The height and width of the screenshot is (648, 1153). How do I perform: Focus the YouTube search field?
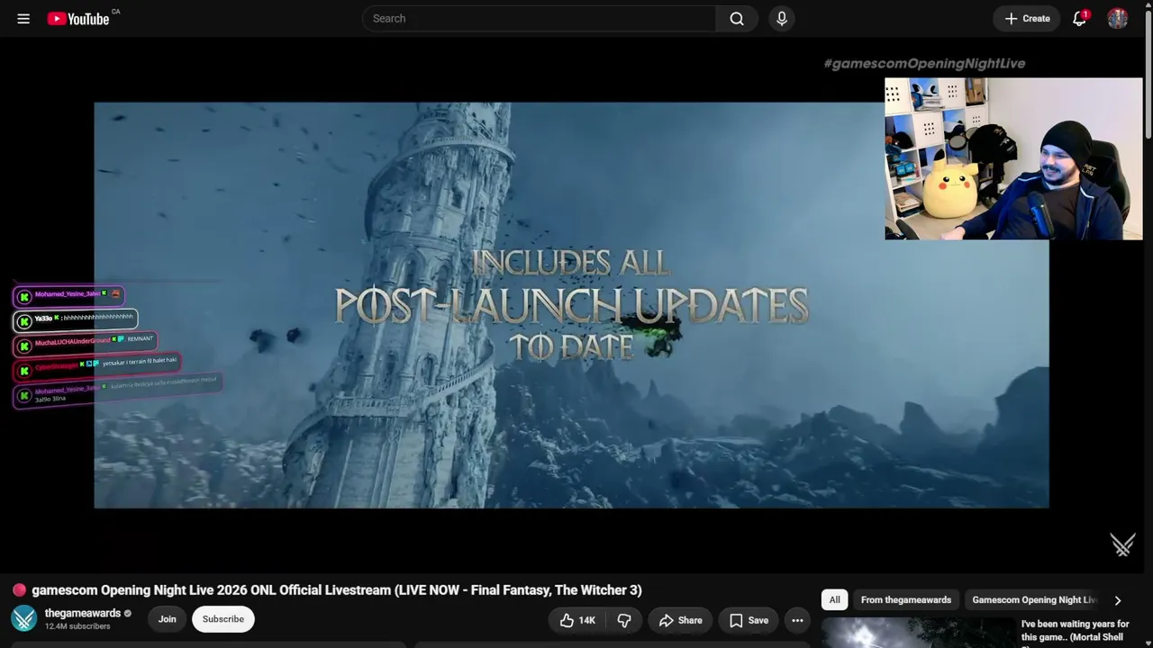(539, 18)
